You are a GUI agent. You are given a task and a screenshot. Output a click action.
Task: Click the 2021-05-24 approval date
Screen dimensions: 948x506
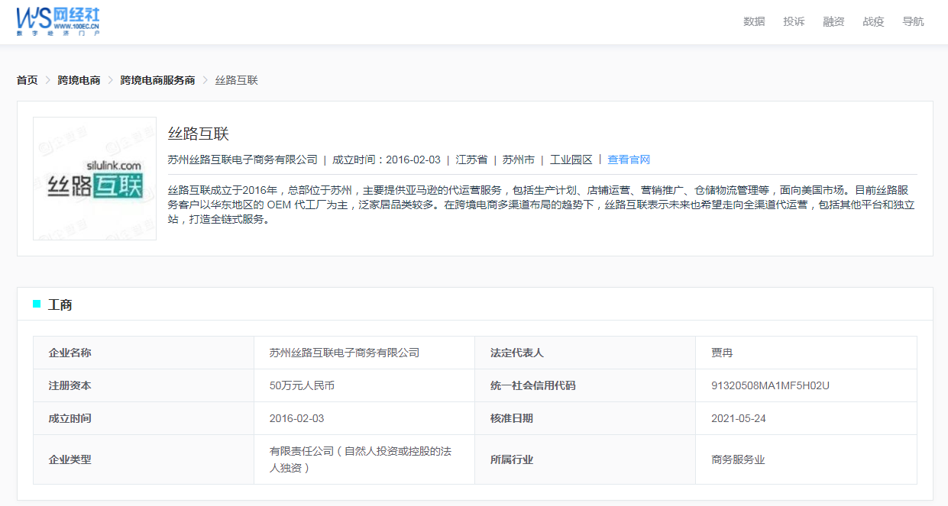point(739,418)
